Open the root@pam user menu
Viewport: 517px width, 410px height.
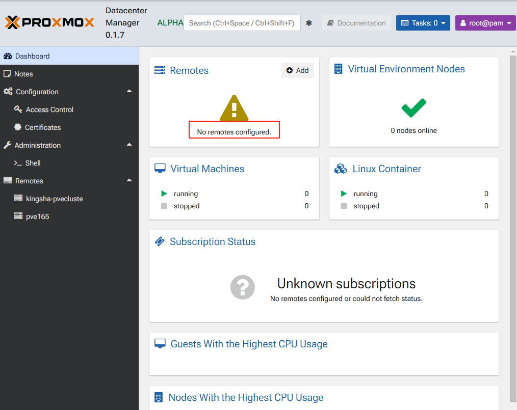pos(485,23)
